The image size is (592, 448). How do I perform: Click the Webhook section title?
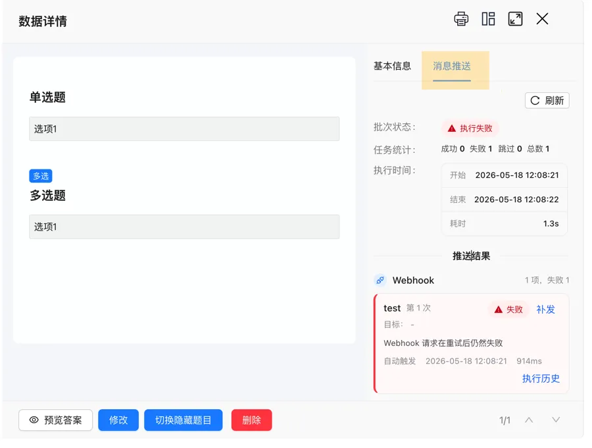pyautogui.click(x=413, y=280)
